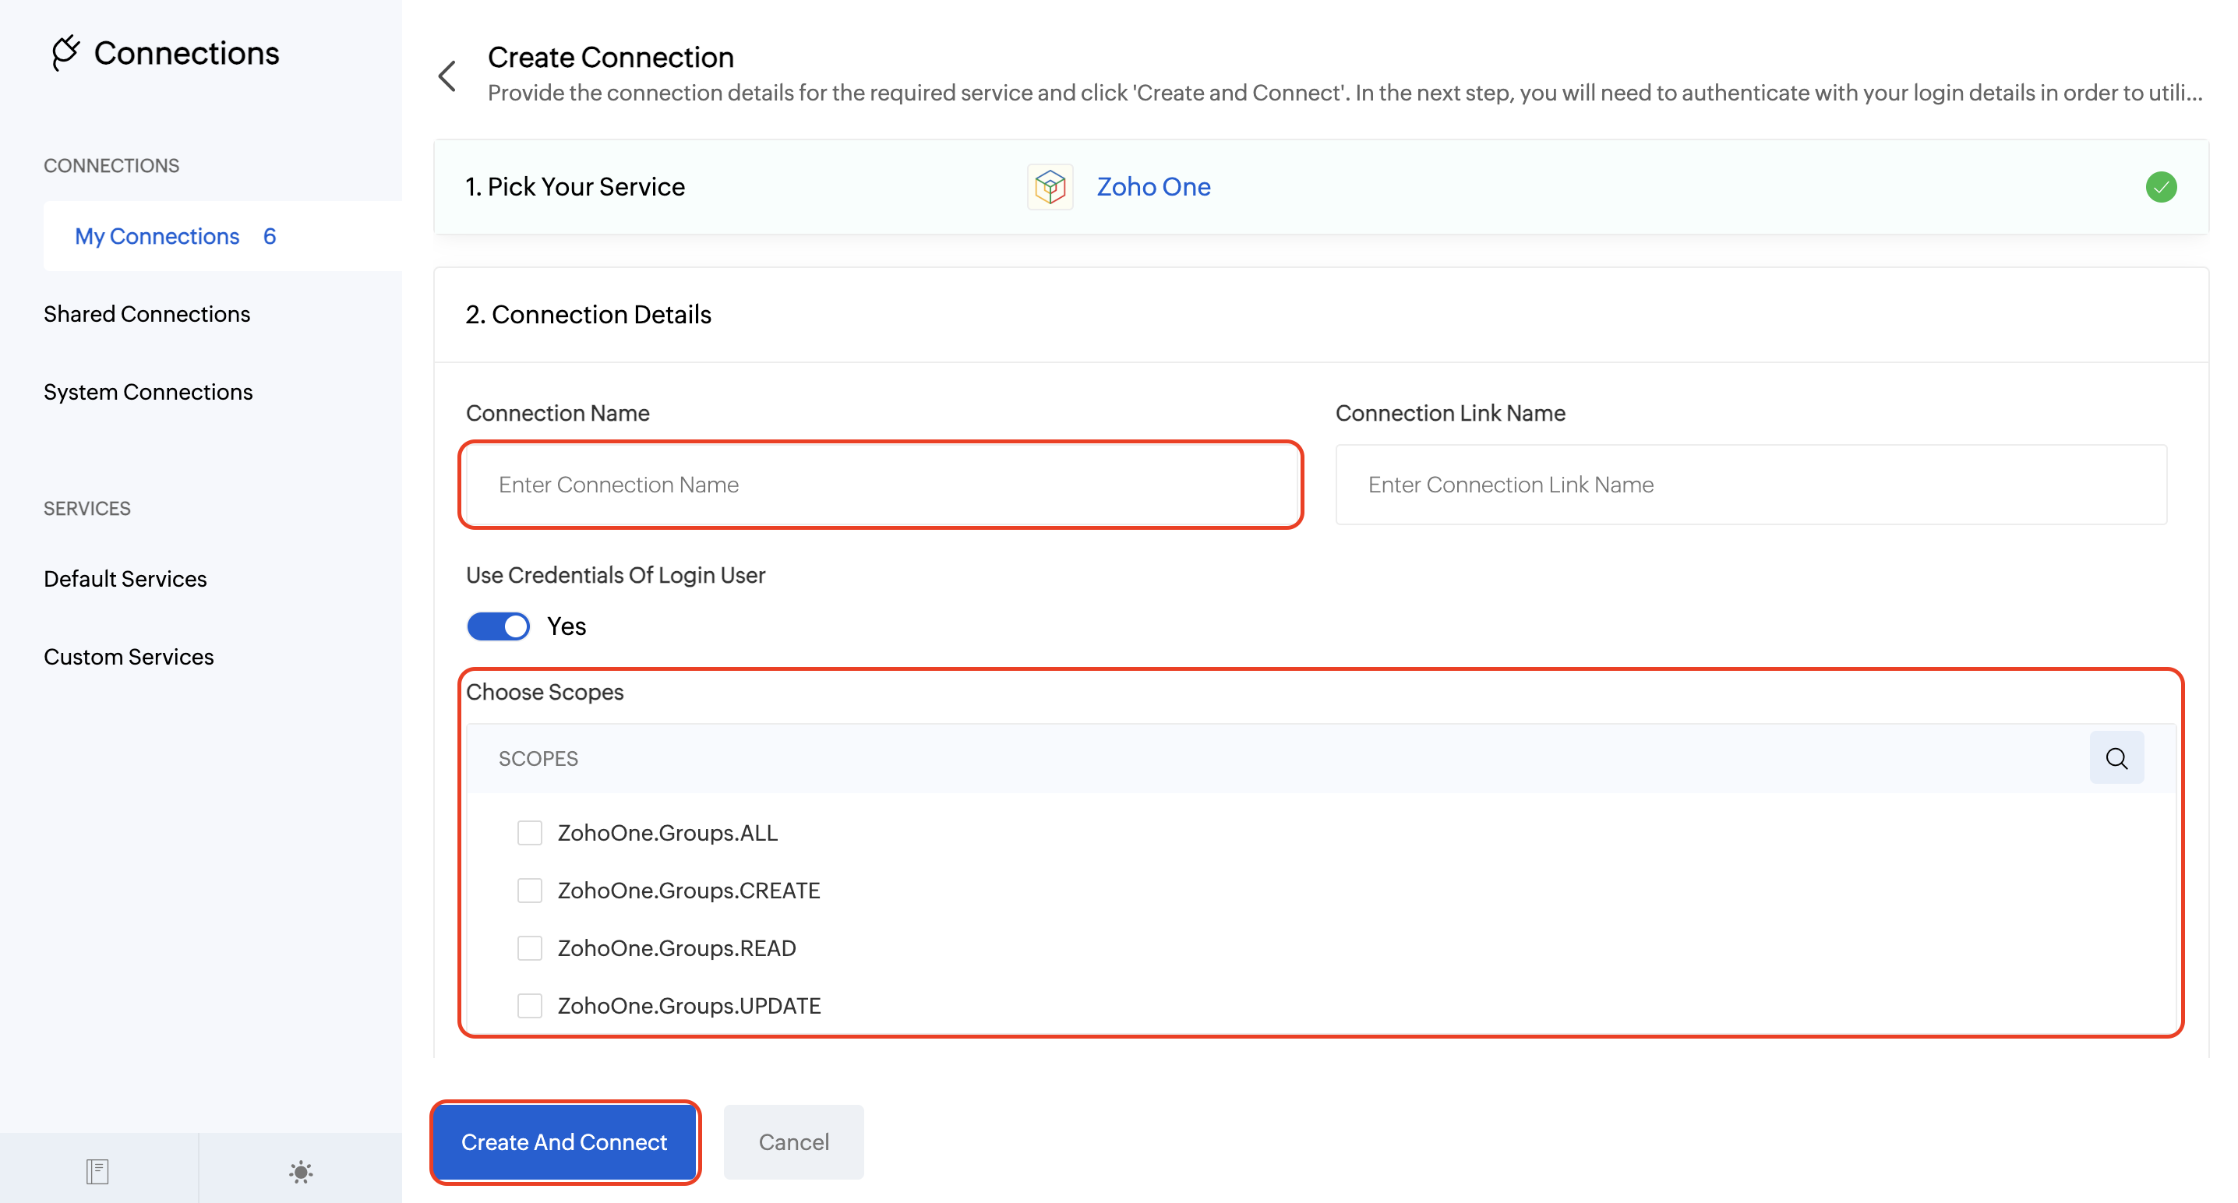This screenshot has width=2238, height=1203.
Task: Tick the ZohoOne.Groups.READ scope
Action: (x=529, y=947)
